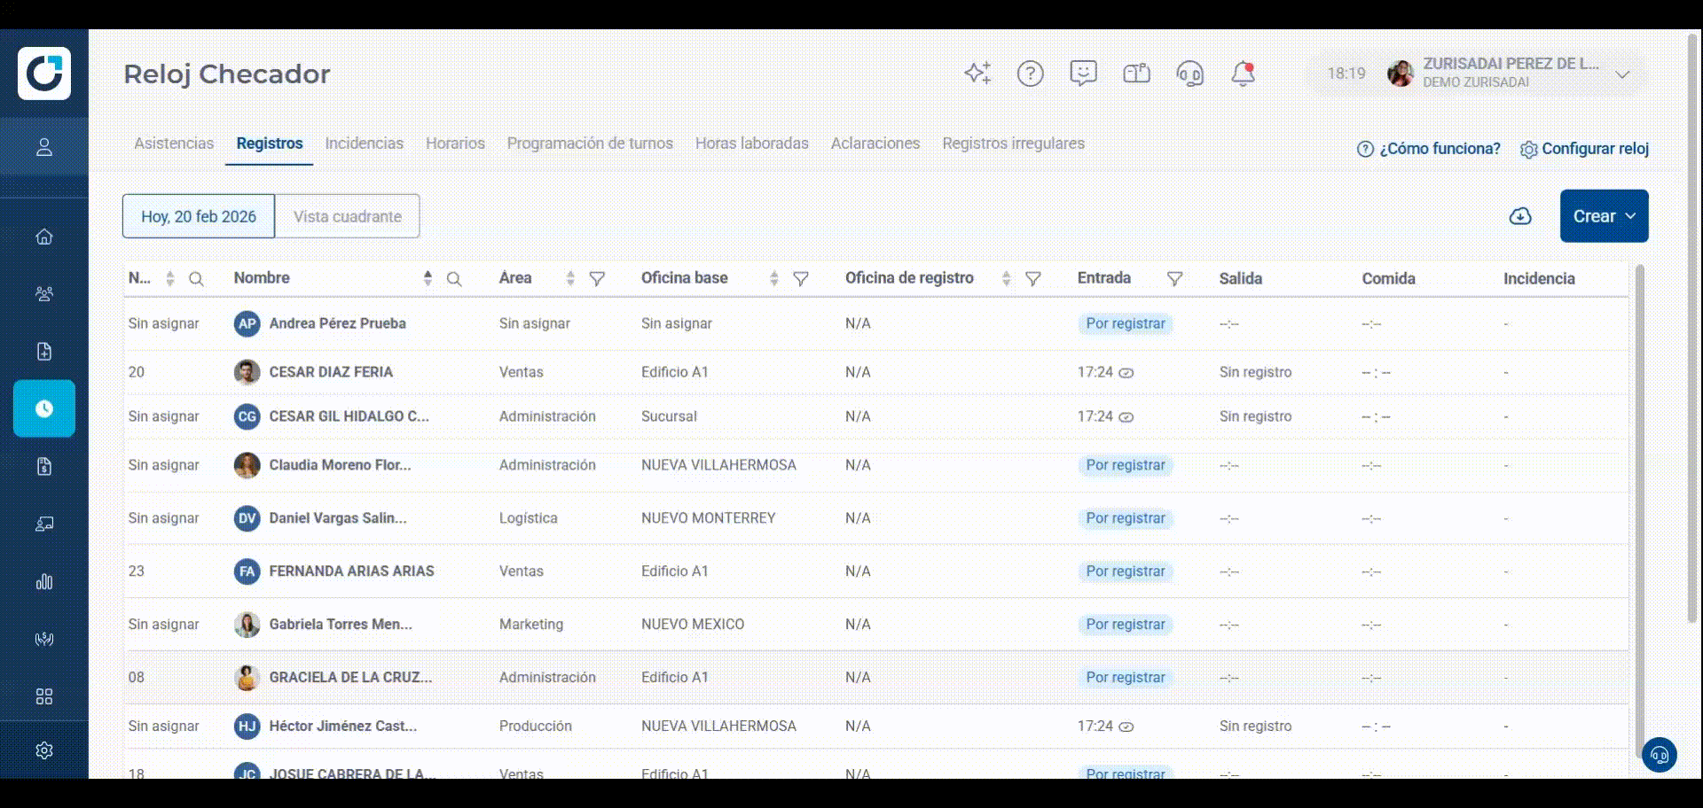The width and height of the screenshot is (1703, 808).
Task: Click the table vertical scrollbar
Action: click(x=1640, y=509)
